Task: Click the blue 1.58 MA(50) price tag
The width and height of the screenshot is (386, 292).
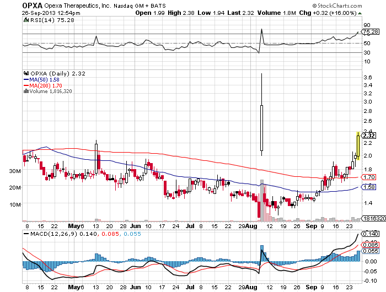Action: point(368,187)
